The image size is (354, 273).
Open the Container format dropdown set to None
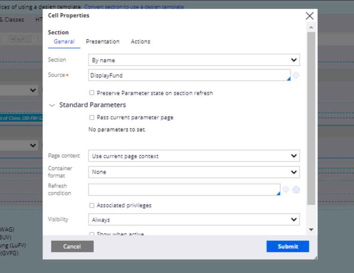(194, 172)
